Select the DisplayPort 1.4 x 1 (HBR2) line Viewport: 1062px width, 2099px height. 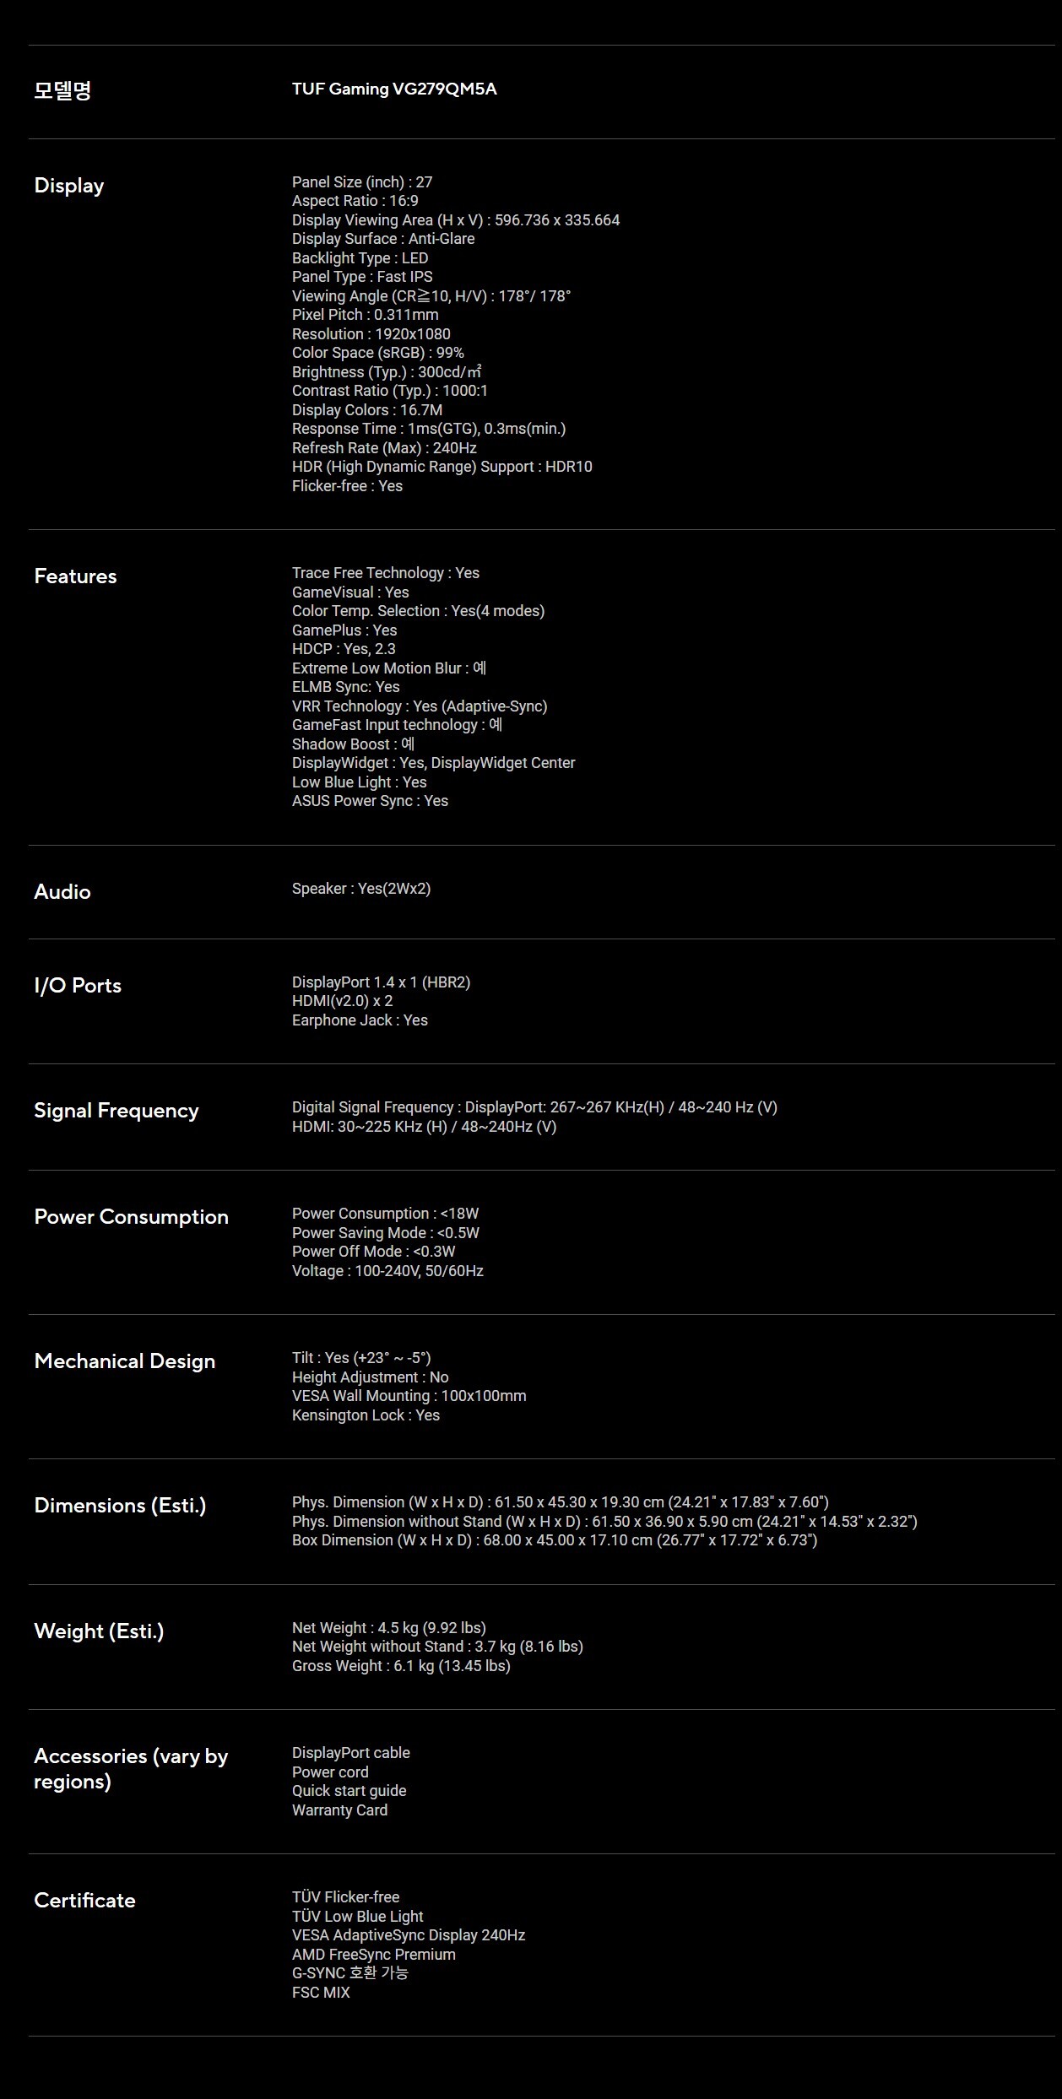pyautogui.click(x=382, y=982)
